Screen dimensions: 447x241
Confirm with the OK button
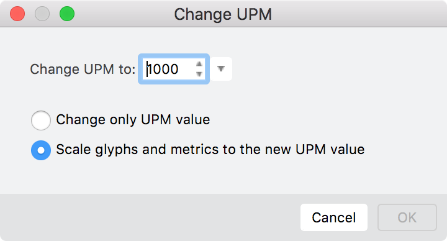click(407, 217)
